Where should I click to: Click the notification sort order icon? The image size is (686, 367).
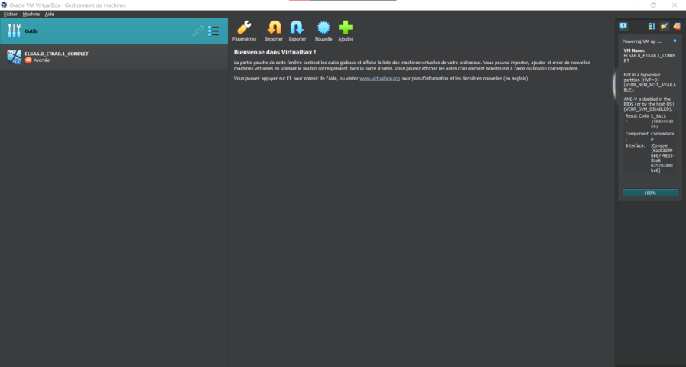pos(652,27)
